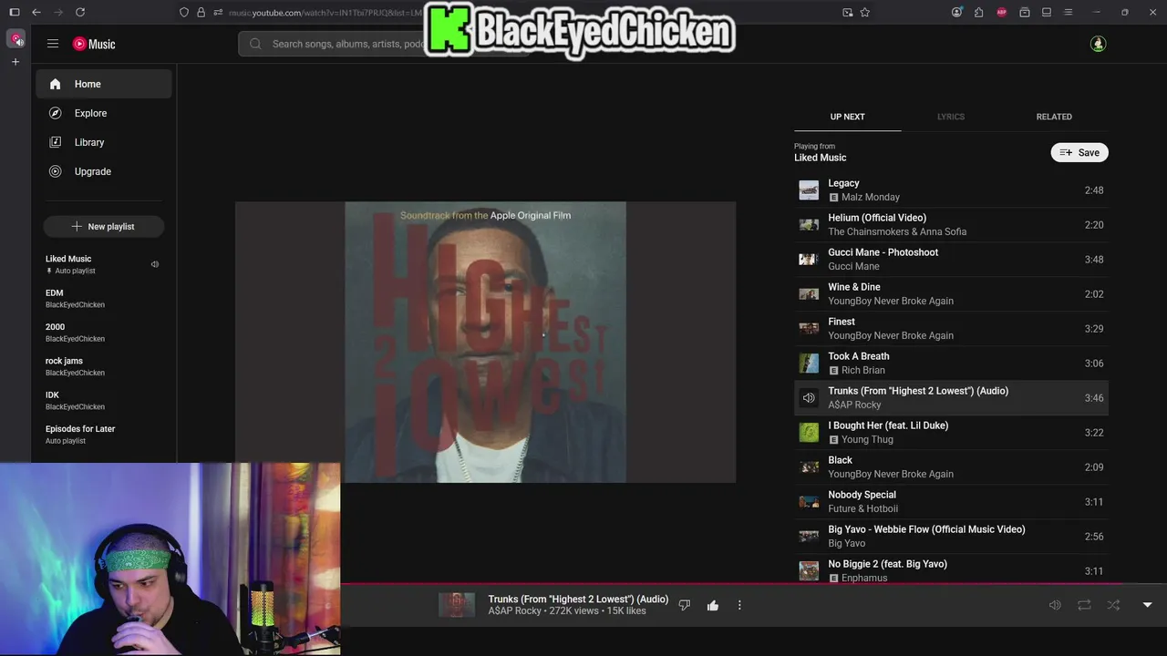
Task: Open account avatar menu in YouTube Music
Action: click(1098, 44)
